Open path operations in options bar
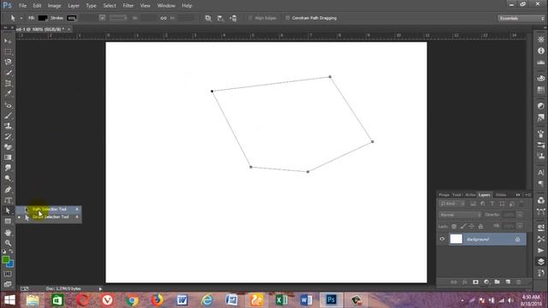 (x=208, y=18)
